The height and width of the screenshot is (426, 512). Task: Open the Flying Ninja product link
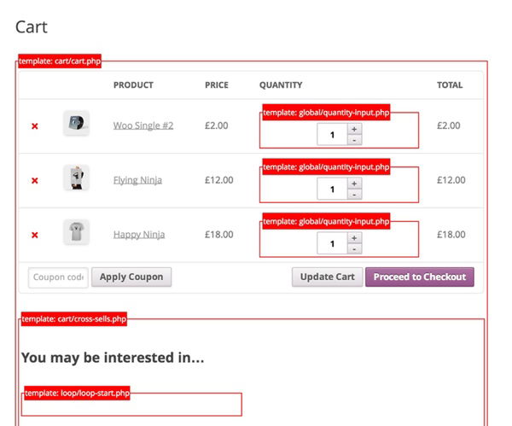[137, 180]
